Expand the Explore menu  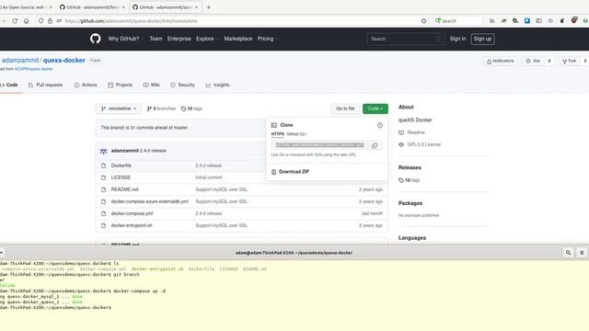click(206, 39)
